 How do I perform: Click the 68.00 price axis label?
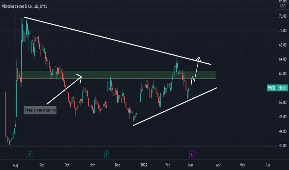pyautogui.click(x=283, y=45)
